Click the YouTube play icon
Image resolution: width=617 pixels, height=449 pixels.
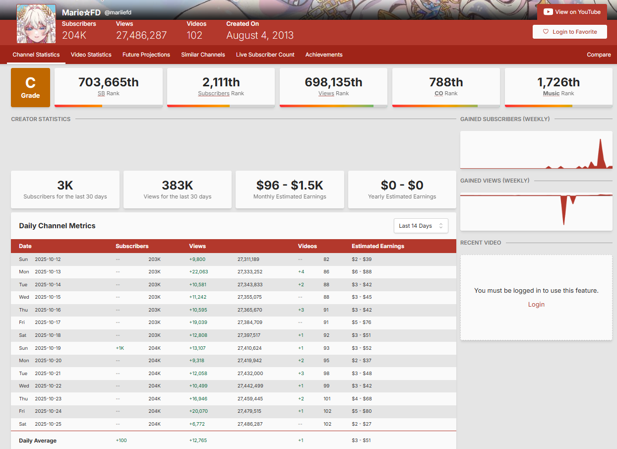point(548,12)
